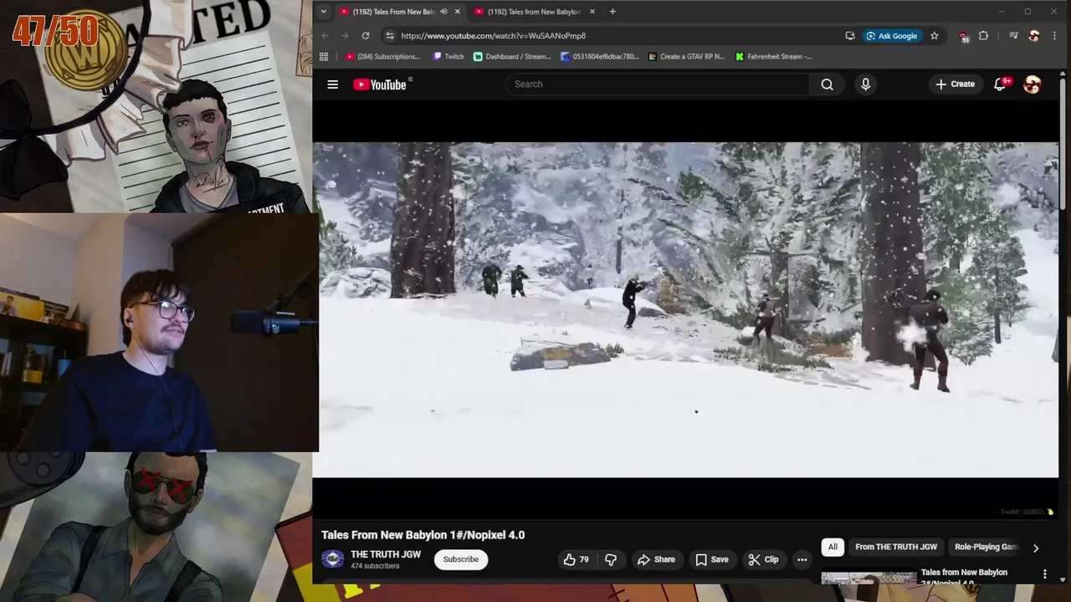View site information next to the URL
Viewport: 1071px width, 602px height.
pyautogui.click(x=389, y=36)
